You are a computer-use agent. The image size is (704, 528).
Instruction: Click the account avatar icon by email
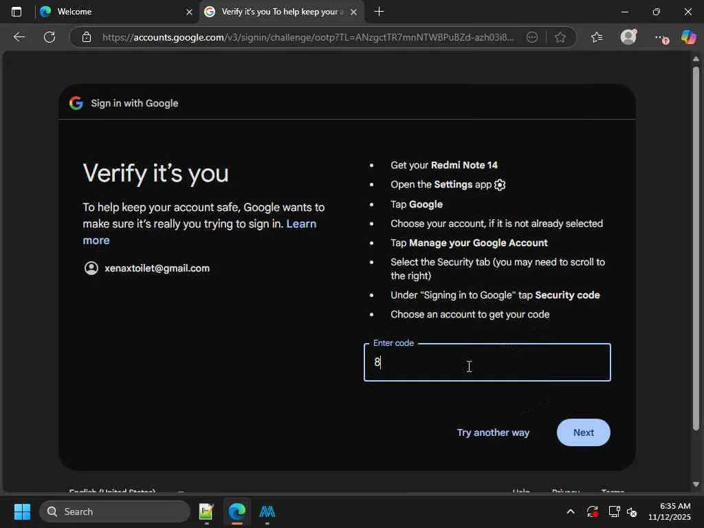(91, 268)
